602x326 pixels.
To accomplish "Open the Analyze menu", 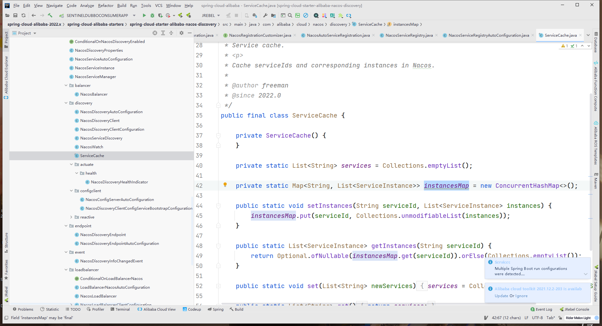I will (x=87, y=5).
